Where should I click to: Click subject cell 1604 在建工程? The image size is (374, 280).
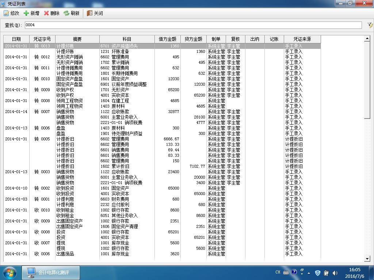[115, 101]
